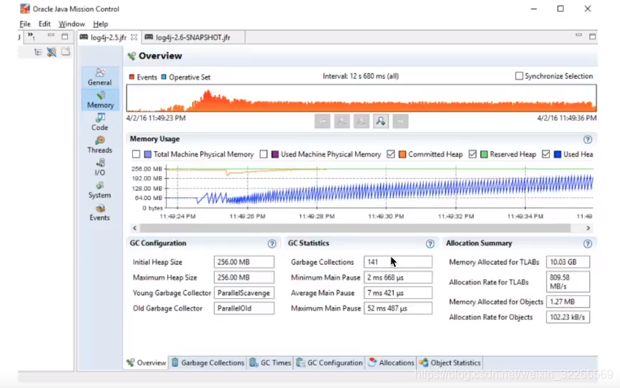Click the Garbage Collections 141 field
Image resolution: width=620 pixels, height=388 pixels.
click(x=398, y=262)
